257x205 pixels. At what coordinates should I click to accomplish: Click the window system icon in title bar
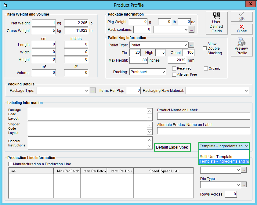(5, 5)
